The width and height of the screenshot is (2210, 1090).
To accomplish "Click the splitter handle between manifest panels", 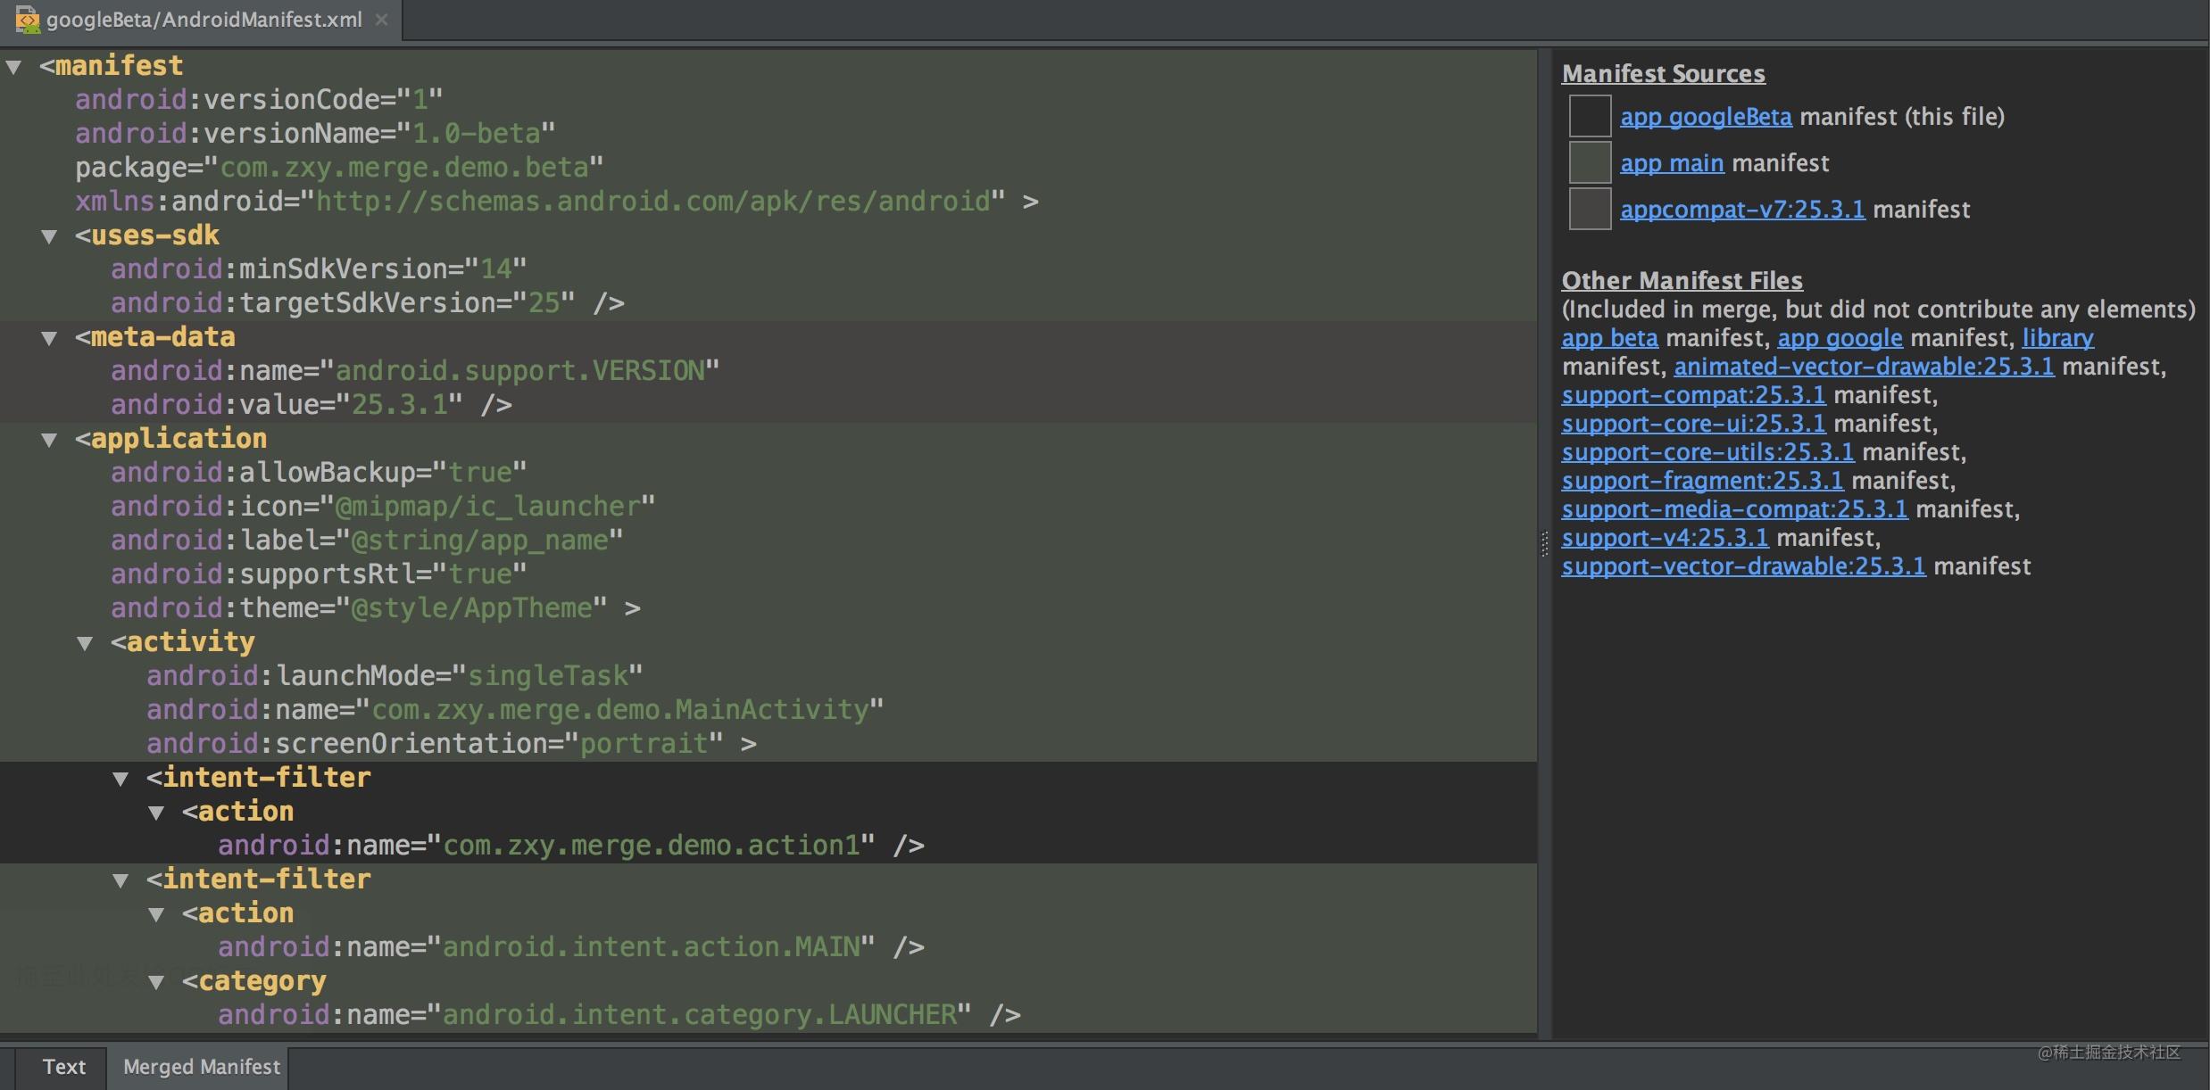I will (1544, 544).
